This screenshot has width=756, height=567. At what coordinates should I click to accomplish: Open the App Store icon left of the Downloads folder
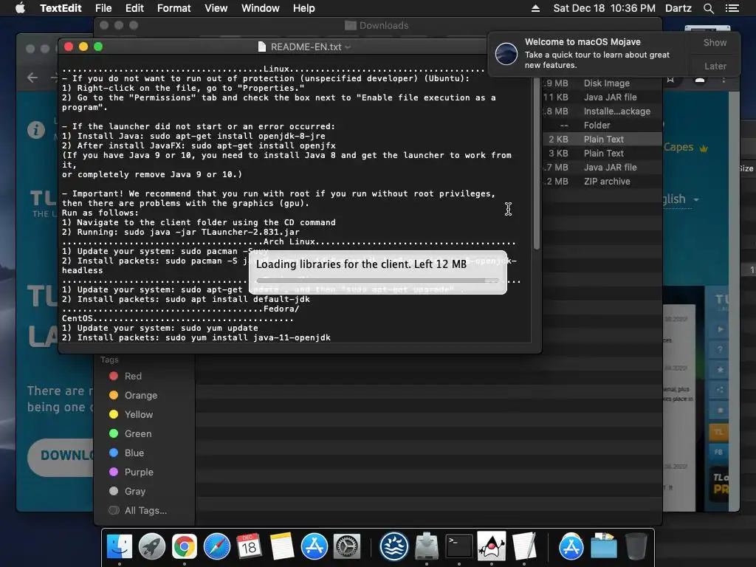pos(571,546)
